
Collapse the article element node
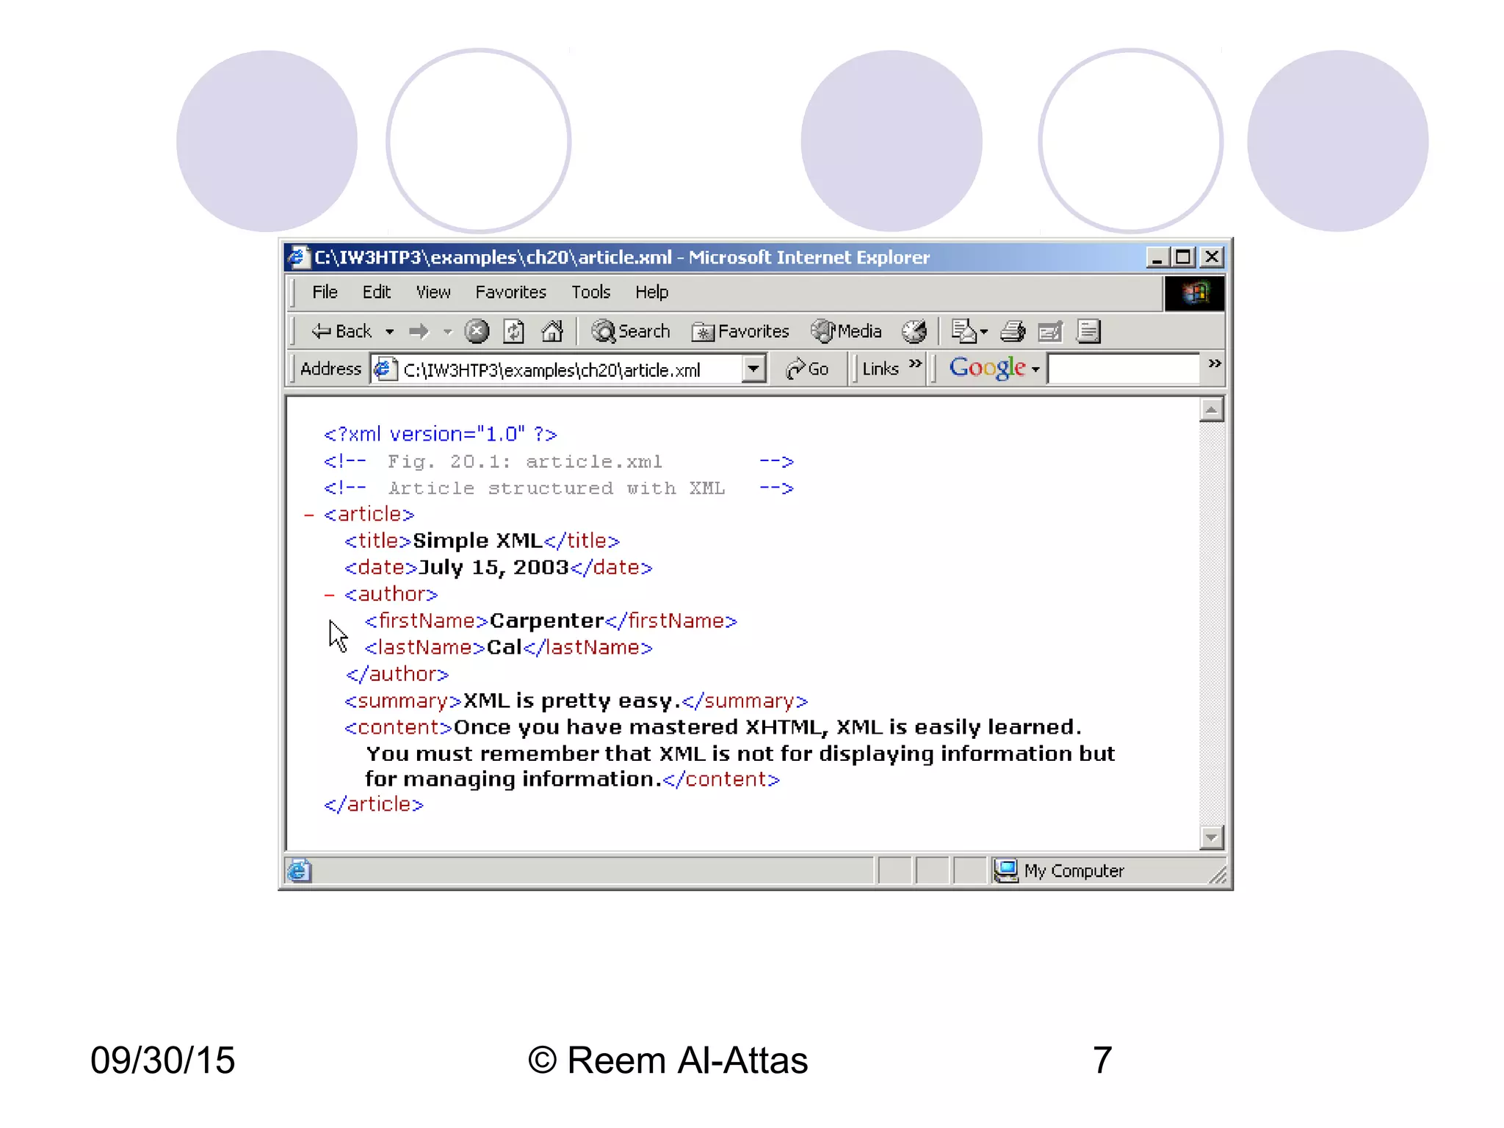(309, 515)
